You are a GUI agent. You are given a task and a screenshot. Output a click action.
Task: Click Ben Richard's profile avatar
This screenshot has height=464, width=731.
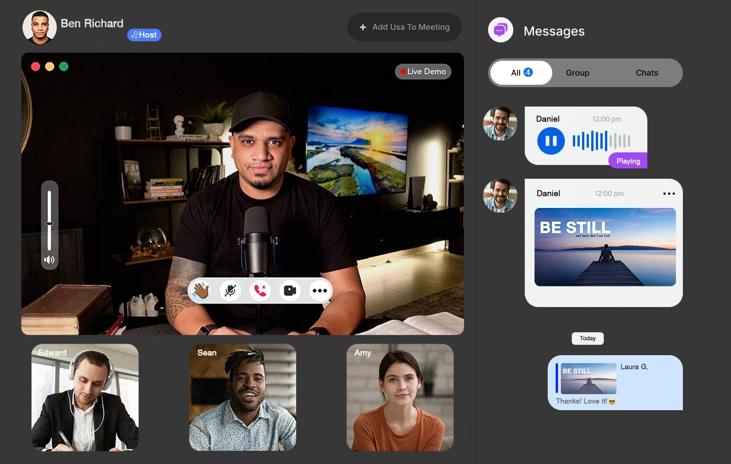[x=40, y=27]
